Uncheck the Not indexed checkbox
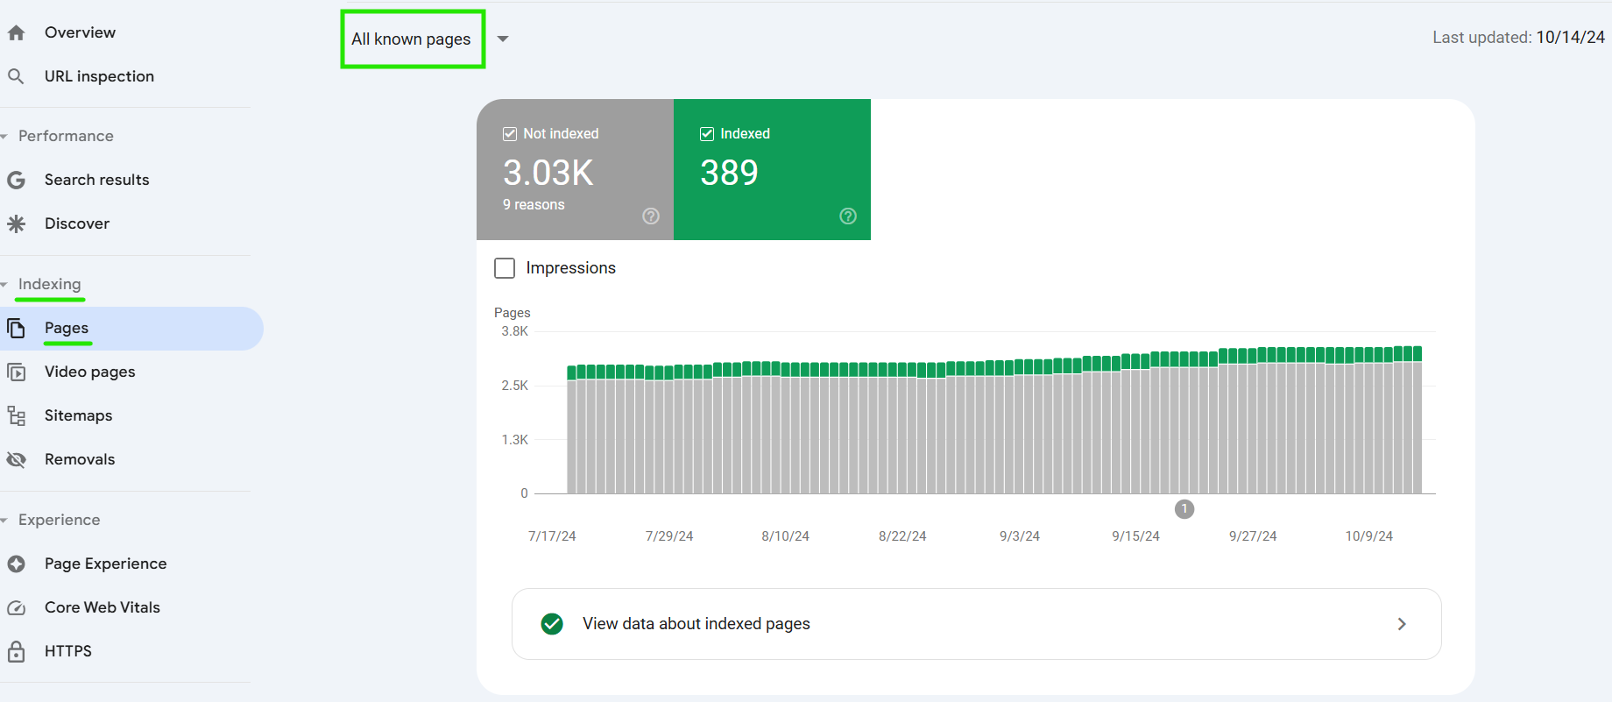This screenshot has width=1612, height=702. (510, 134)
